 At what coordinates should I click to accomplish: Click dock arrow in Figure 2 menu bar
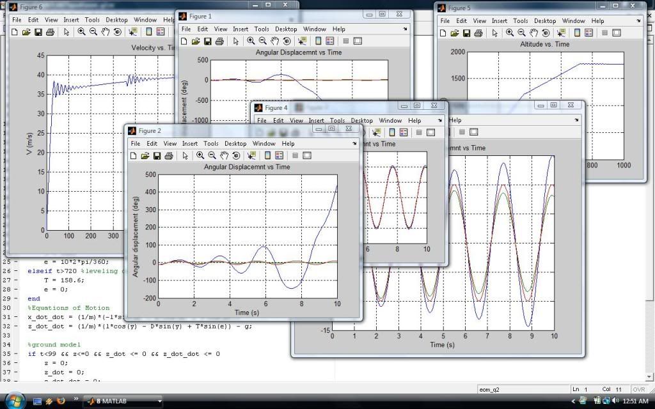coord(354,143)
